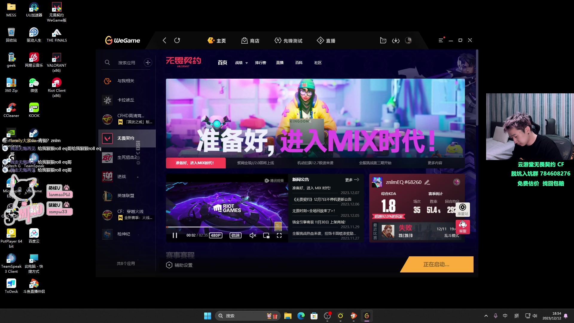This screenshot has width=574, height=323.
Task: Open the KOOK desktop icon
Action: point(34,110)
